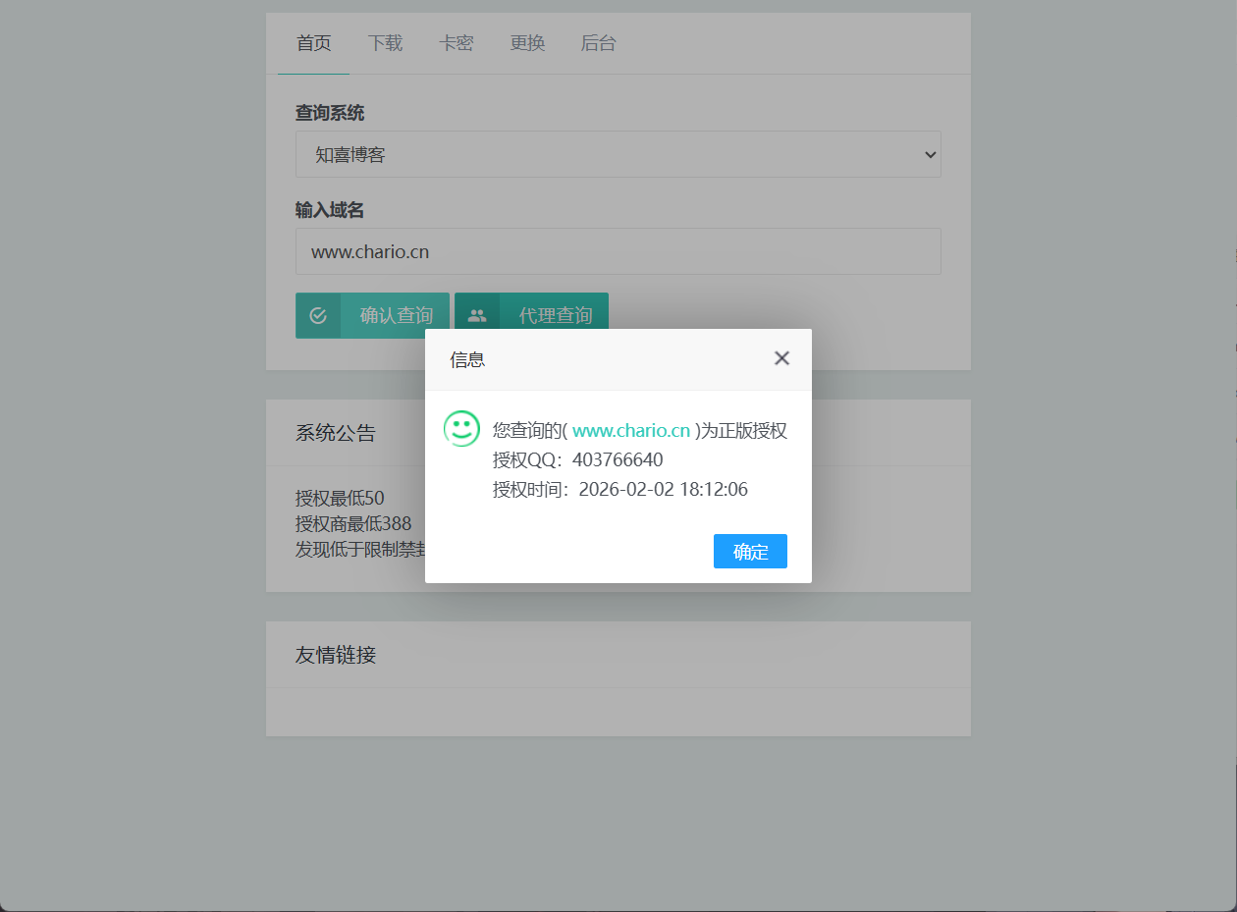This screenshot has height=912, width=1237.
Task: Click the 代理查询 button label
Action: [555, 315]
